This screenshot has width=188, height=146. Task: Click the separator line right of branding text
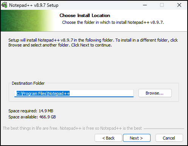coord(164,129)
